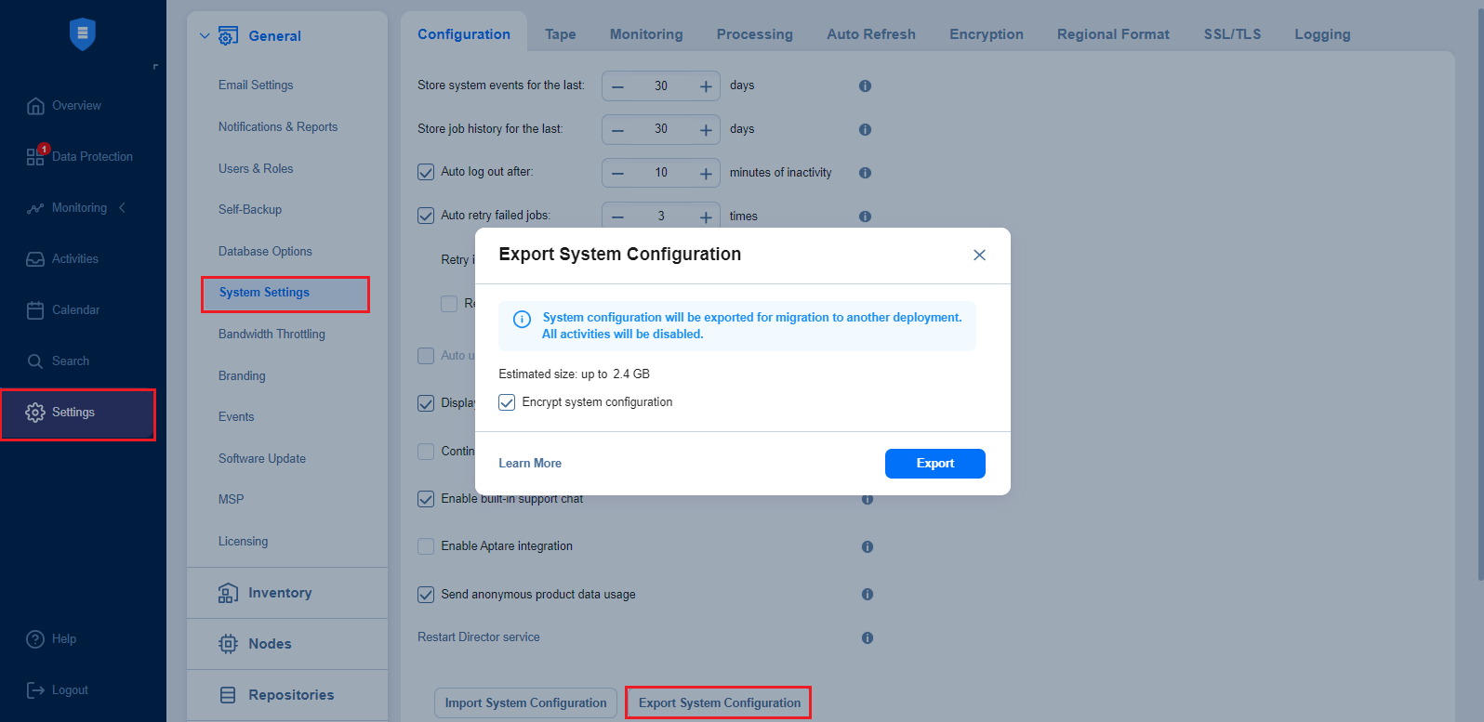
Task: Click the Overview home icon in sidebar
Action: (35, 106)
